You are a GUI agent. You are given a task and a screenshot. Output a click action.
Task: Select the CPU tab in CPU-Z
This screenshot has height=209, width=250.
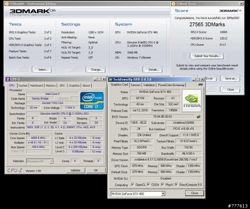pyautogui.click(x=12, y=85)
